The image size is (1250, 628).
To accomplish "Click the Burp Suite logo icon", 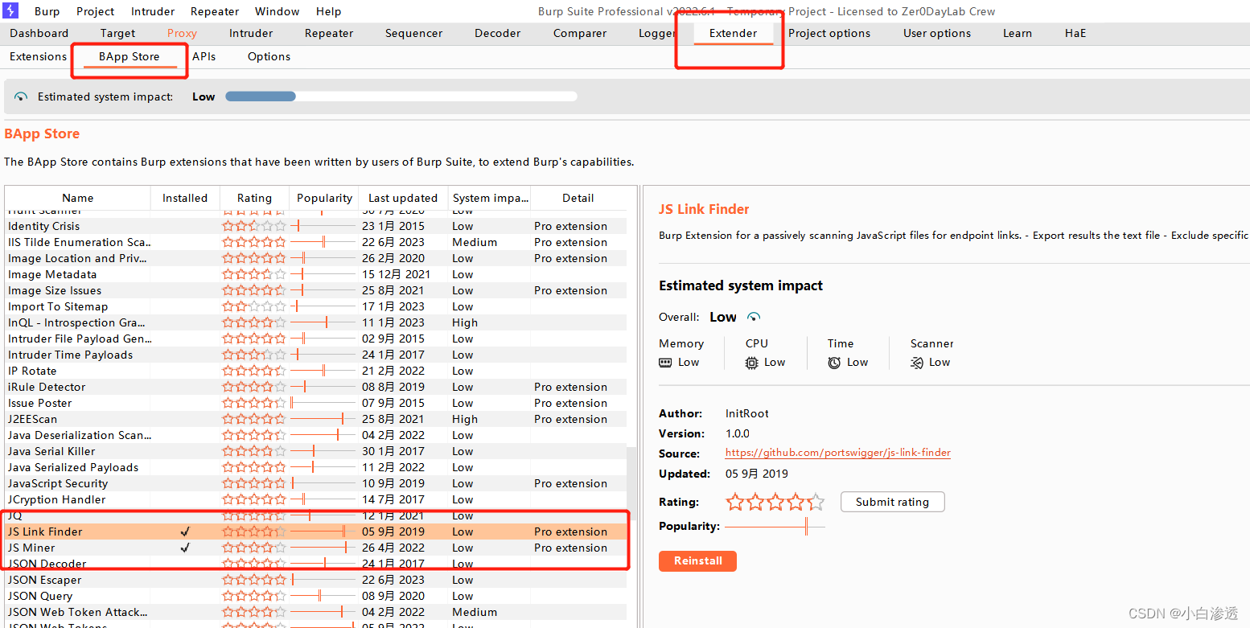I will (10, 10).
